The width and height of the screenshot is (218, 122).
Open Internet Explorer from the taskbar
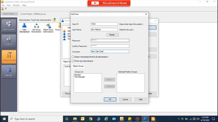click(106, 119)
